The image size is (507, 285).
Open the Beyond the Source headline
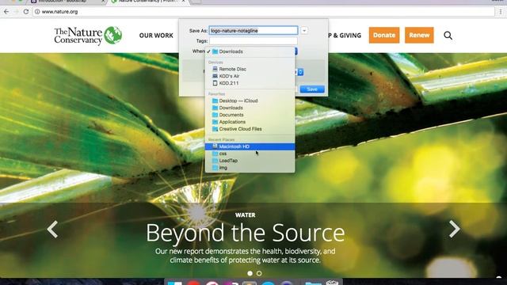tap(246, 233)
